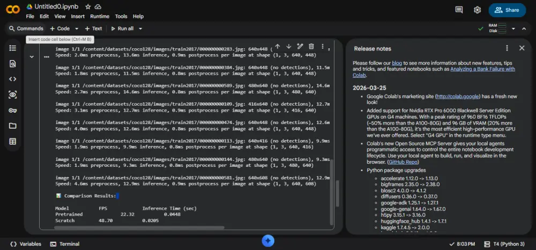Open the Variables panel
Viewport: 536px width, 250px height.
[x=26, y=244]
